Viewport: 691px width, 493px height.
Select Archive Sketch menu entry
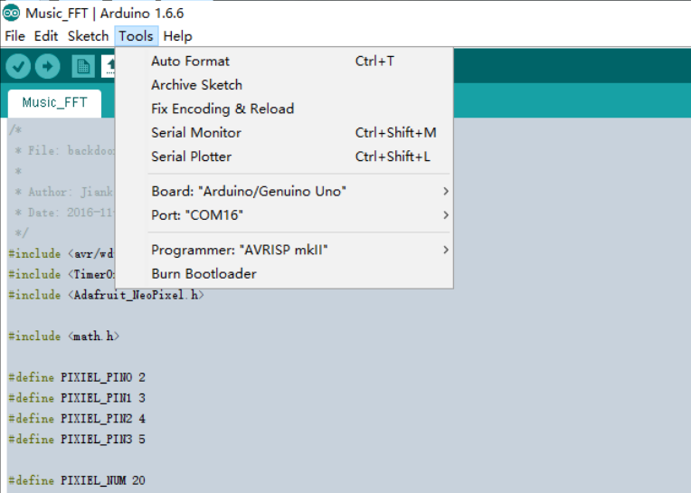284,85
